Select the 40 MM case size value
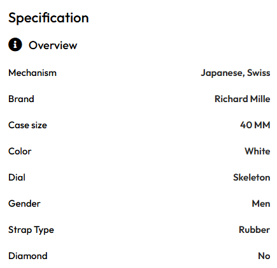 click(255, 125)
